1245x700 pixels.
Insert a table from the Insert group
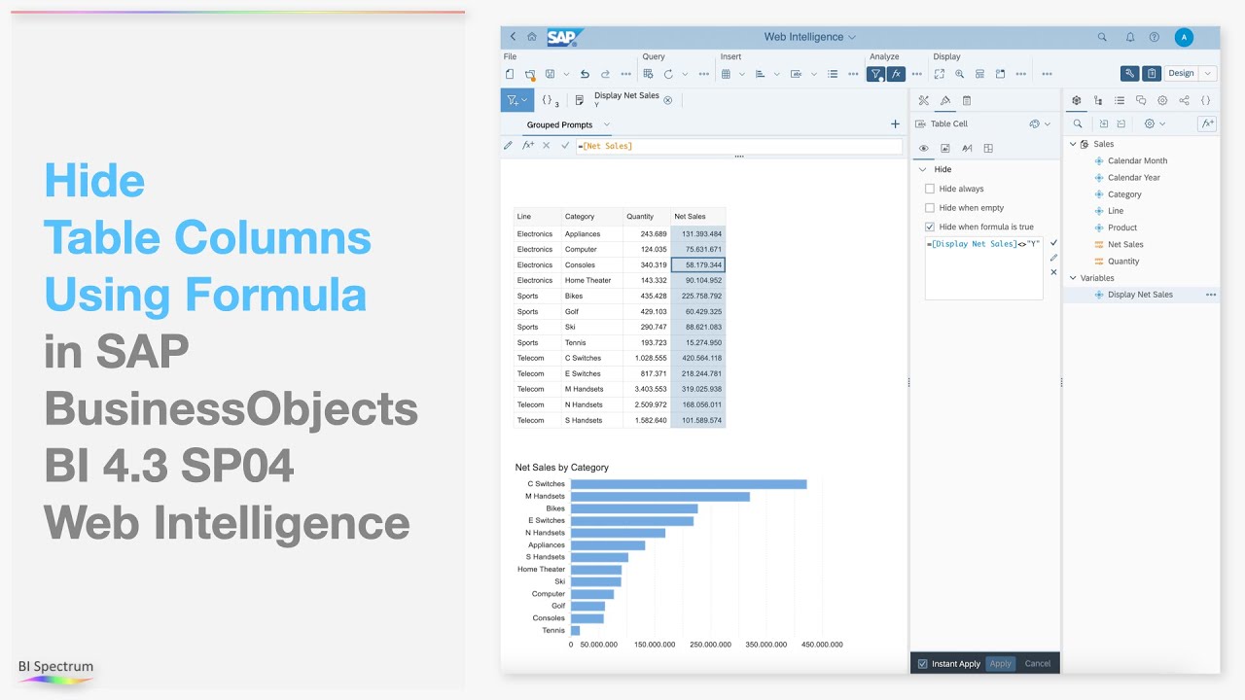[726, 74]
